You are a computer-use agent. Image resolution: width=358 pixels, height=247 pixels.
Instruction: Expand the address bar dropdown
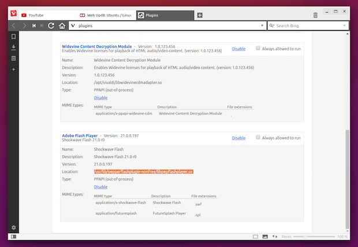tap(262, 25)
